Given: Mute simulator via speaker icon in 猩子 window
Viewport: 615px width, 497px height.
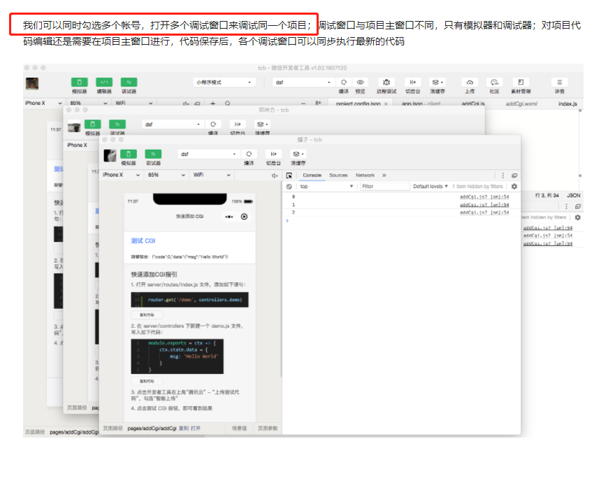Looking at the screenshot, I should (x=275, y=175).
